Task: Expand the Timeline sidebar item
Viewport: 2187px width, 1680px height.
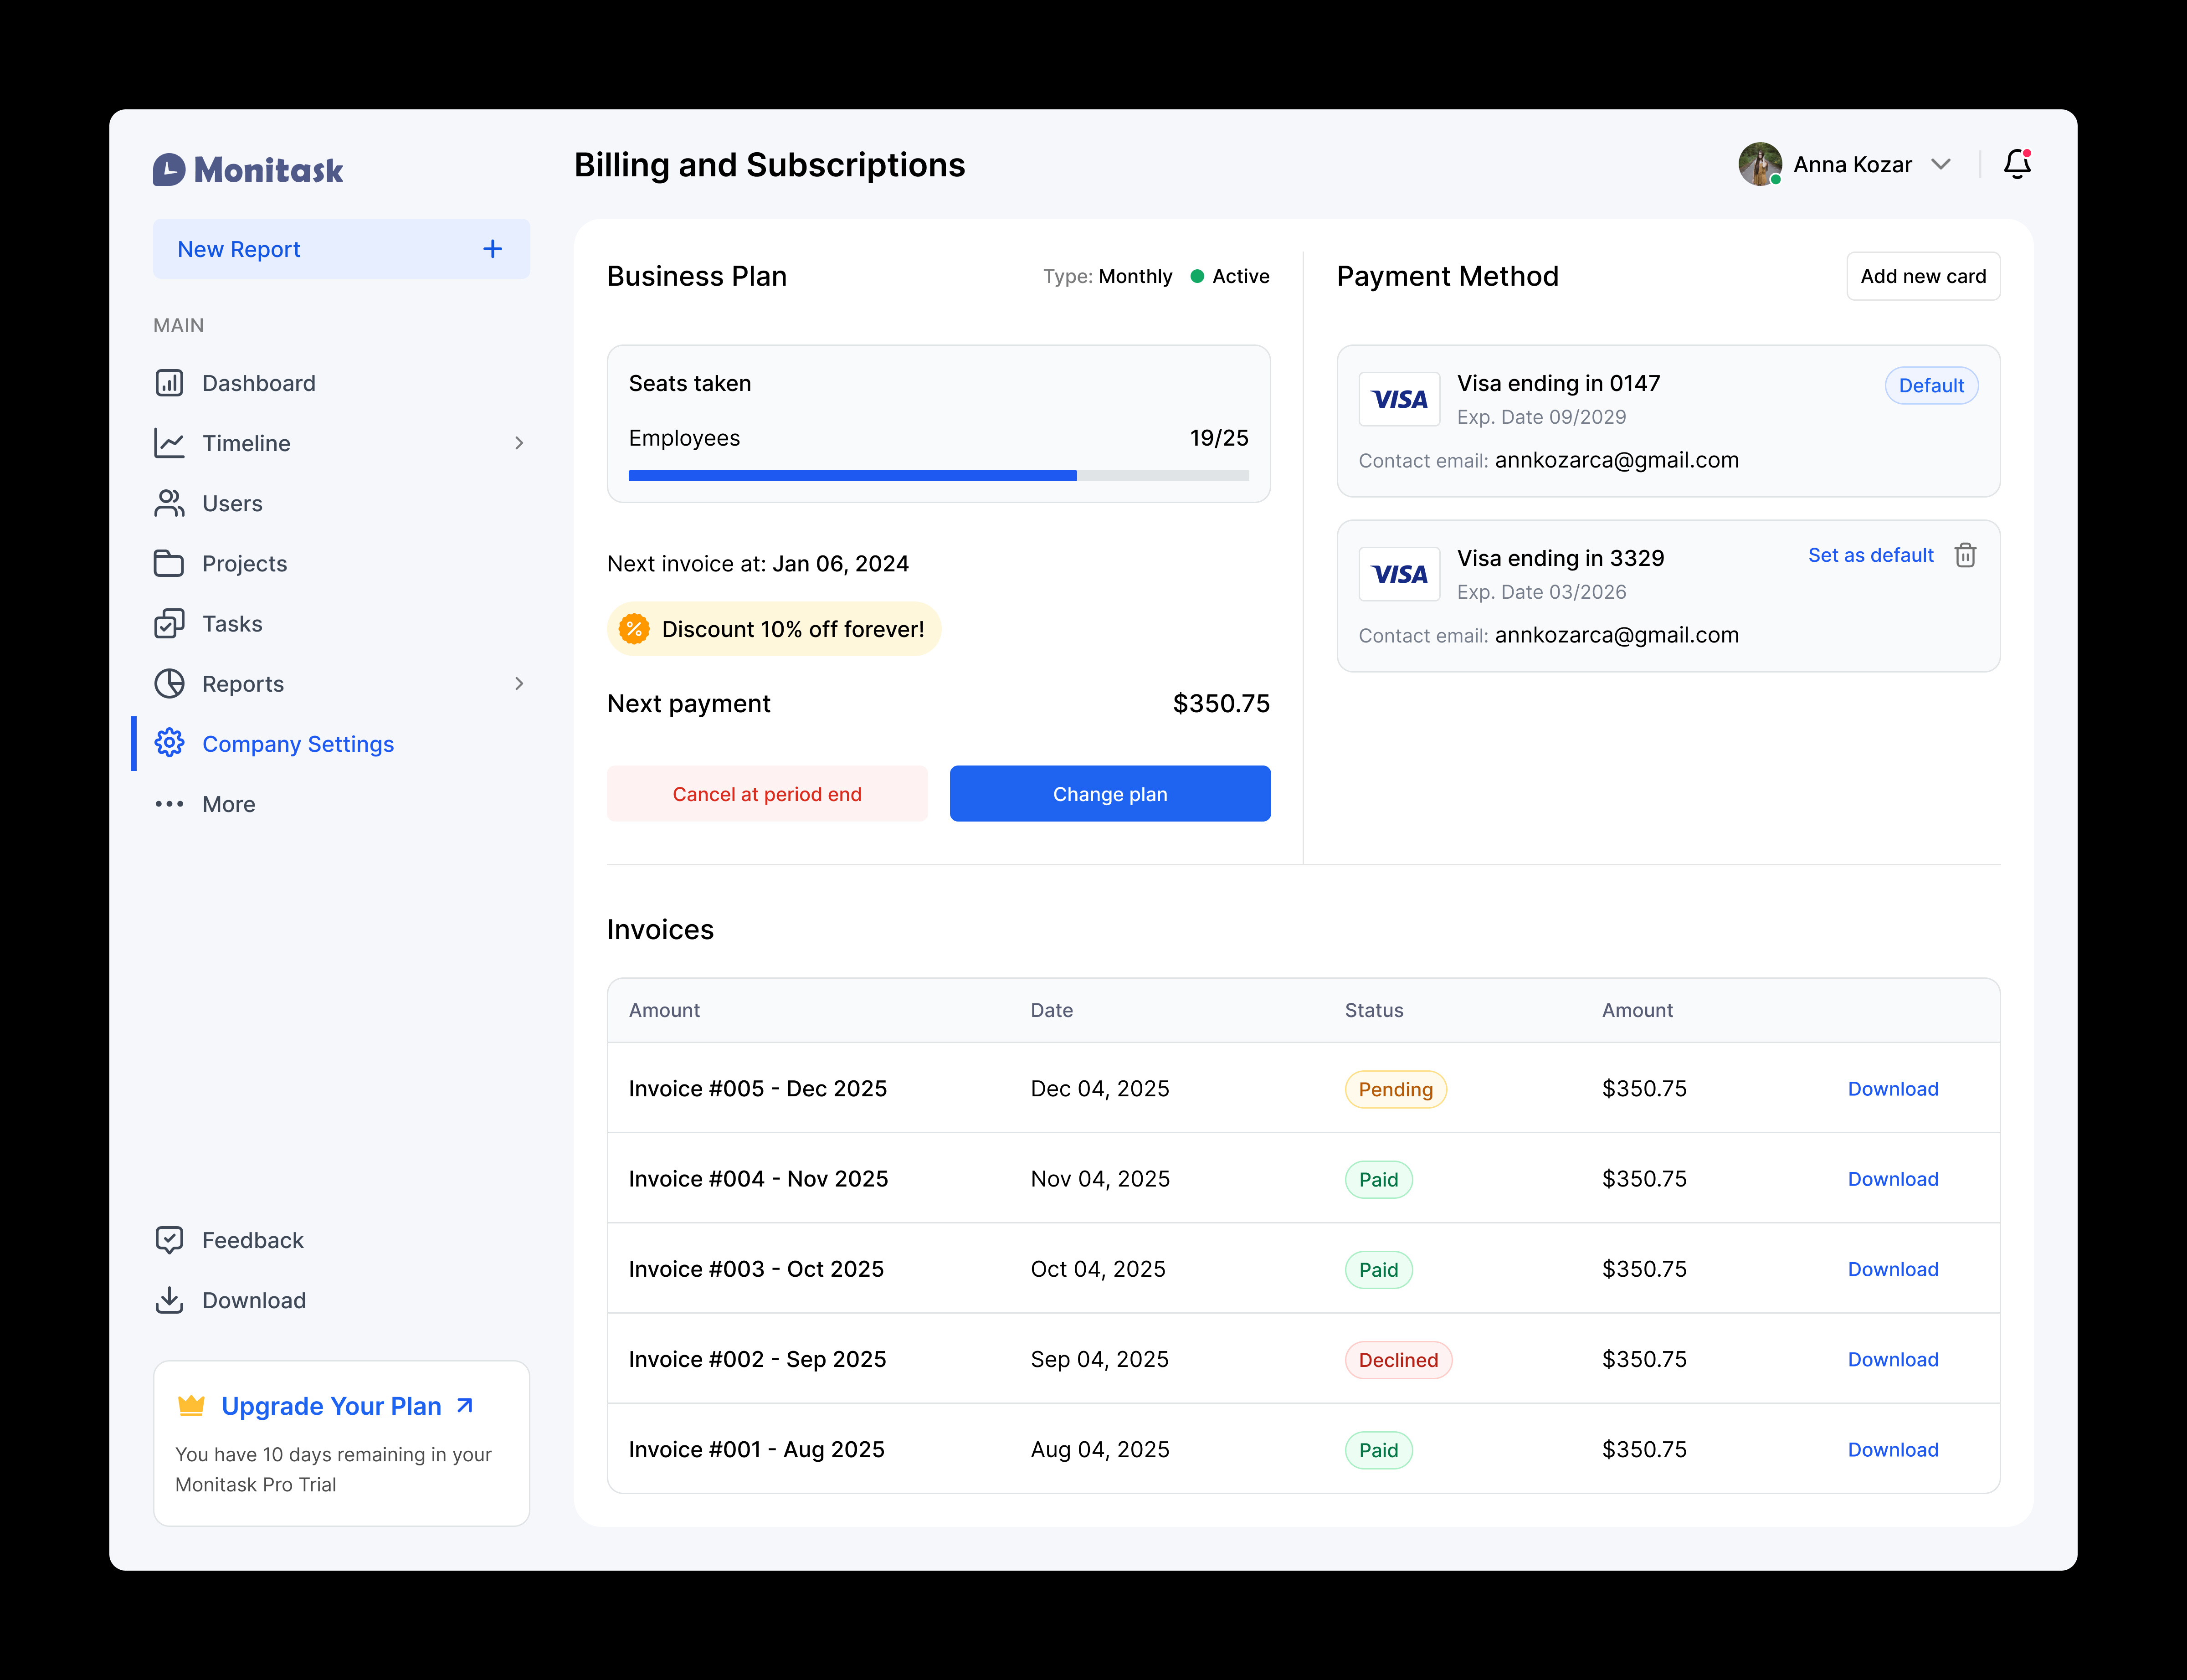Action: pyautogui.click(x=520, y=443)
